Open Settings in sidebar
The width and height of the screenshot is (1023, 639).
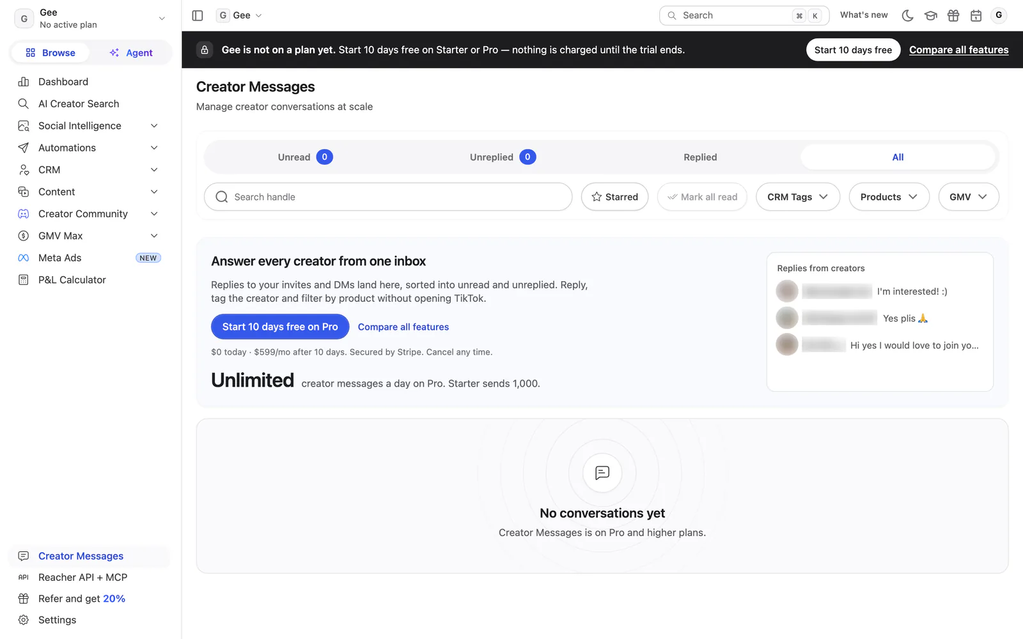tap(90, 620)
